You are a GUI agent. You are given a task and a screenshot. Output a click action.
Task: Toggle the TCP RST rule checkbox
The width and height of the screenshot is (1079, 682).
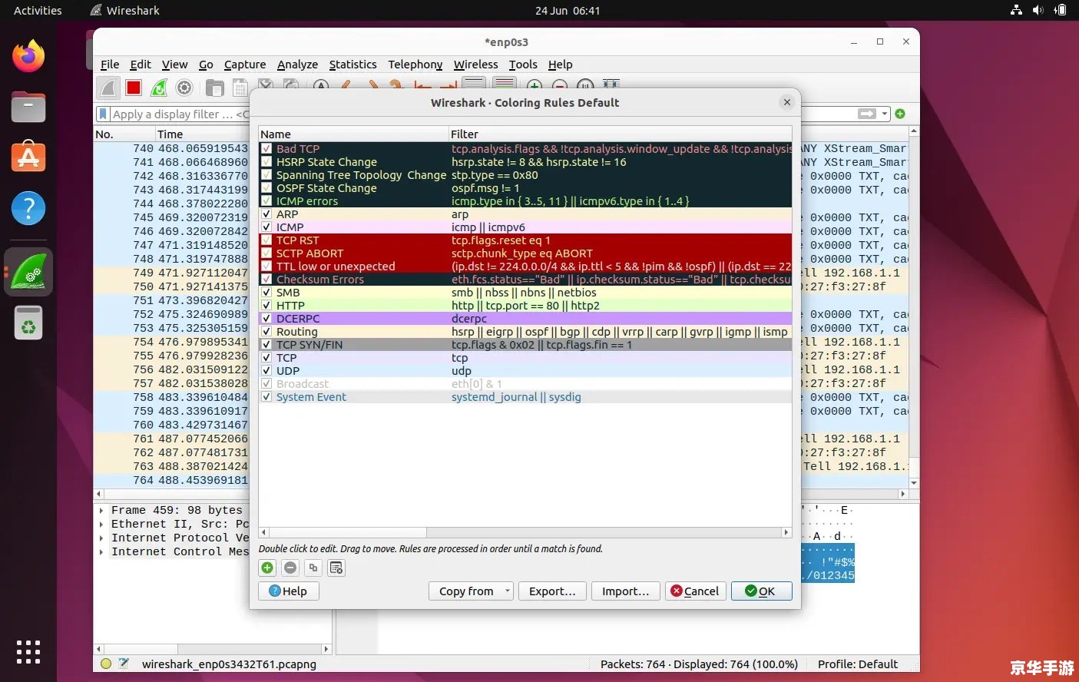click(266, 240)
